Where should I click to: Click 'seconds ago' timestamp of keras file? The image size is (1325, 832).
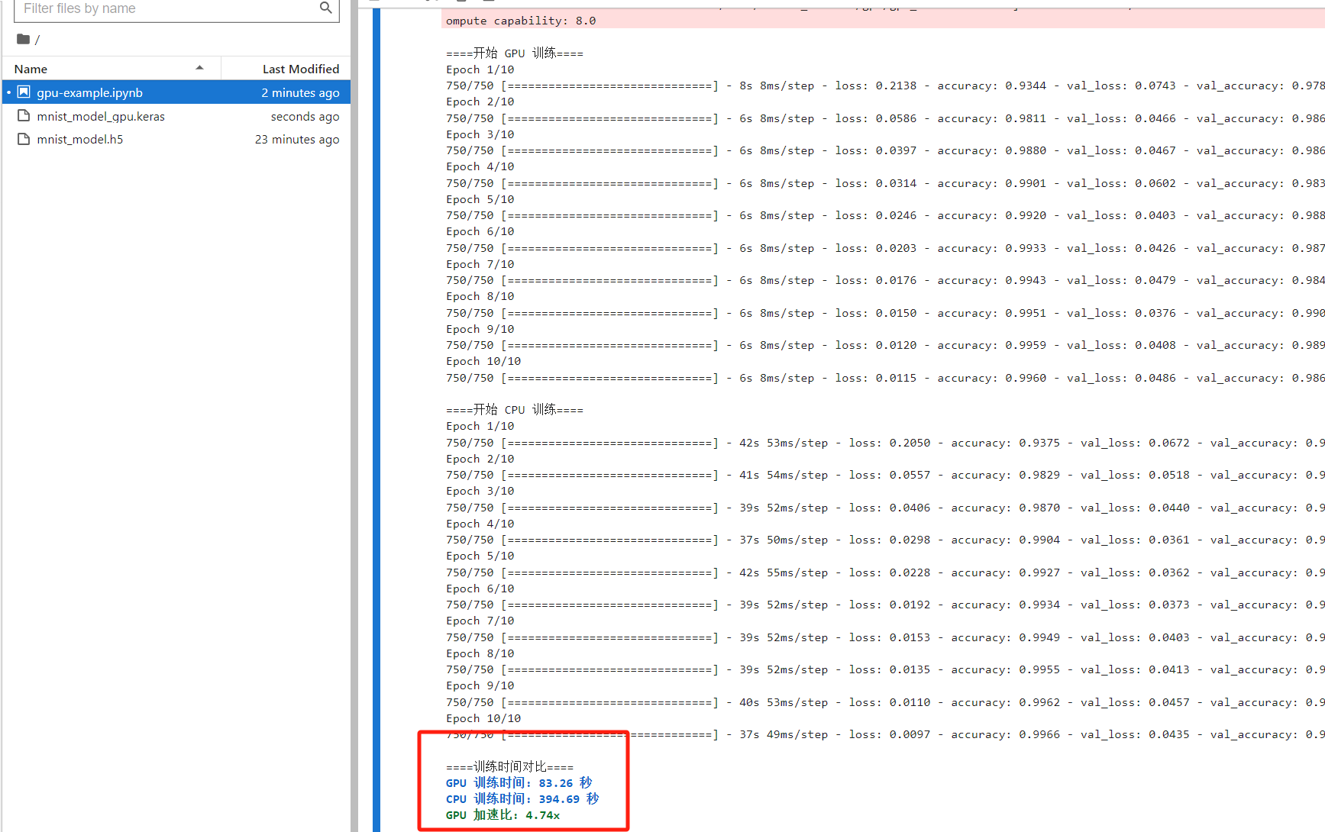coord(305,116)
